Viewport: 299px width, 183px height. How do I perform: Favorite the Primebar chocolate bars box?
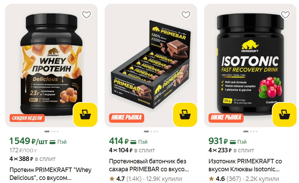click(x=186, y=15)
